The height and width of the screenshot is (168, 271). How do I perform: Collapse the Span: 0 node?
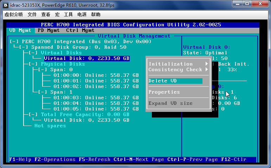[x=43, y=70]
